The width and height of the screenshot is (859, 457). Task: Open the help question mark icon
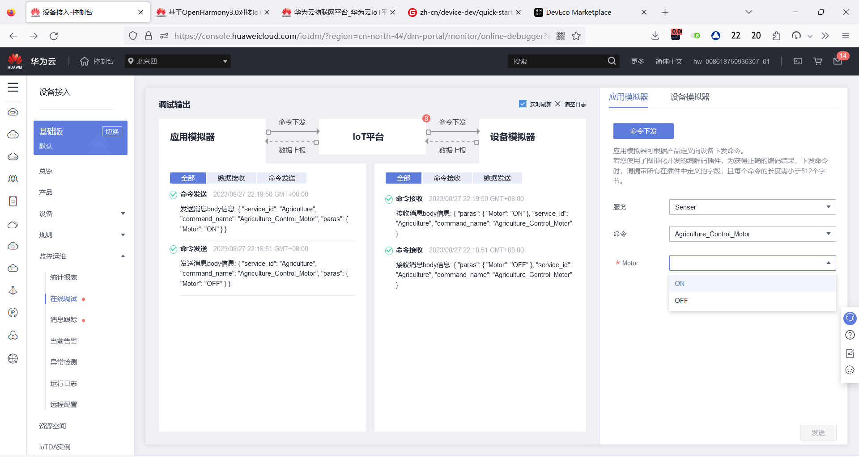pos(850,335)
